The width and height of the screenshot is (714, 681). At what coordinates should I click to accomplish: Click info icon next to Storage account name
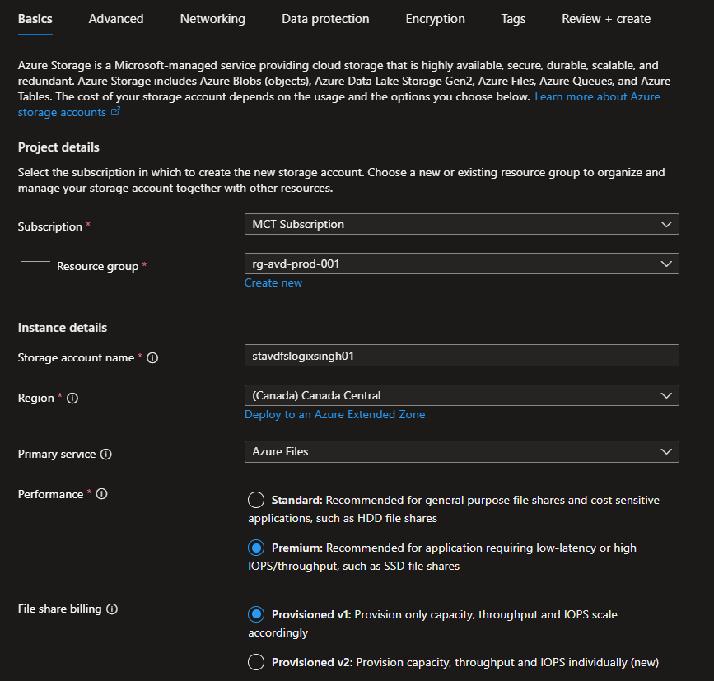[152, 358]
